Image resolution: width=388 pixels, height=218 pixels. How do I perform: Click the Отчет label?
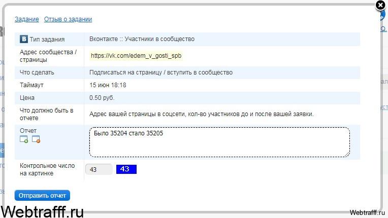point(28,131)
